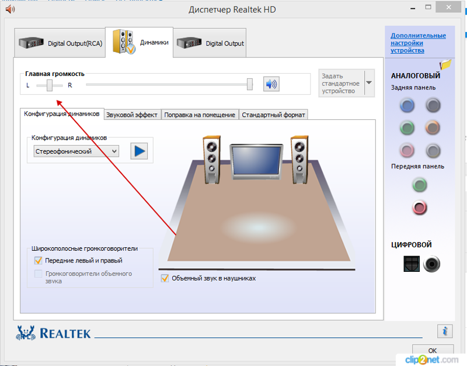The image size is (467, 366).
Task: Click the coaxial digital connector icon
Action: (431, 264)
